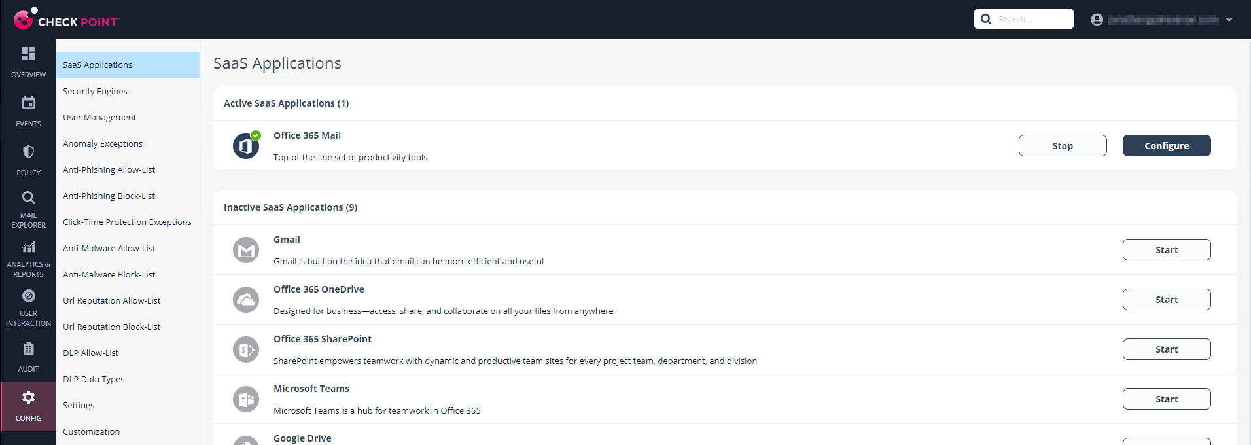Click Inactive SaaS Applications (9) heading

291,207
